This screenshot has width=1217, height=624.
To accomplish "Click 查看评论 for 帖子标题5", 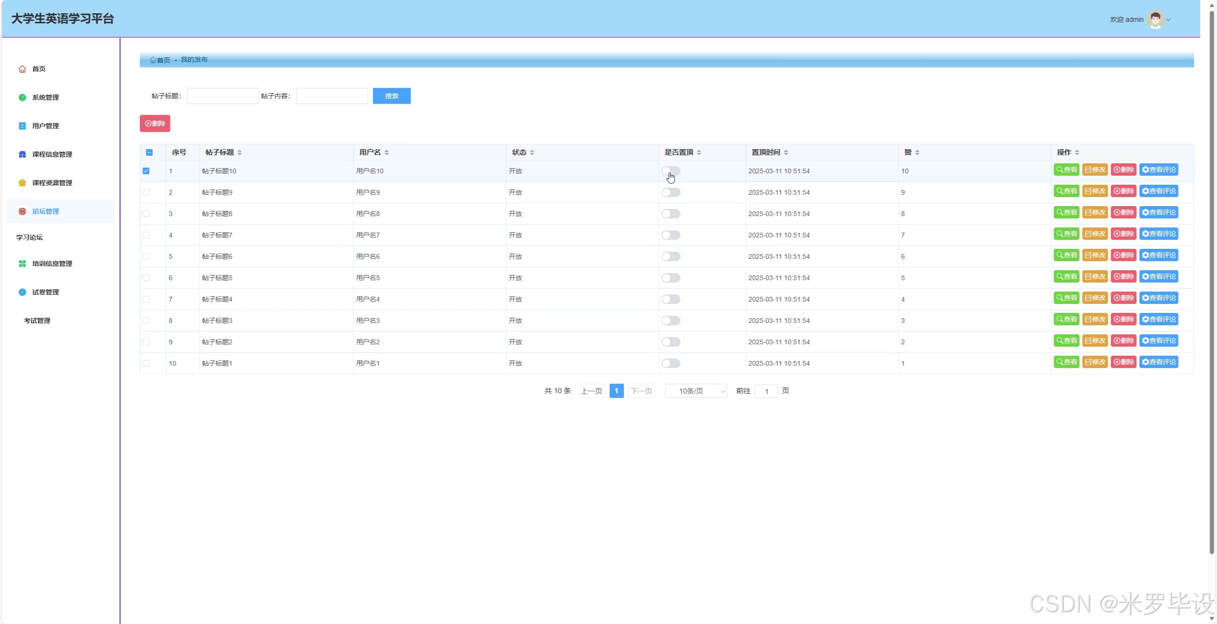I will click(x=1159, y=276).
